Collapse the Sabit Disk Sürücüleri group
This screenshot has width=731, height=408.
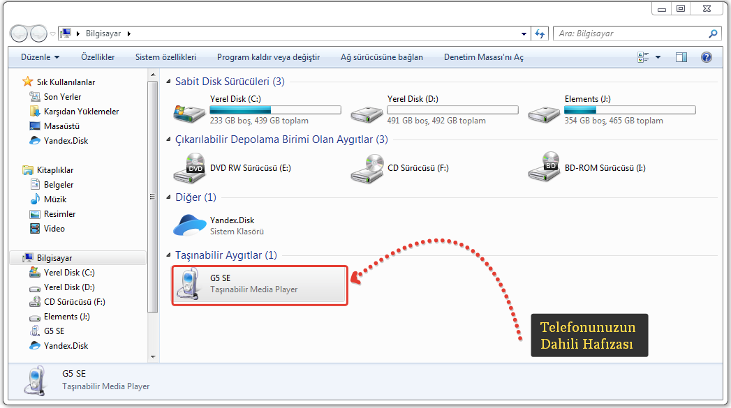click(169, 82)
